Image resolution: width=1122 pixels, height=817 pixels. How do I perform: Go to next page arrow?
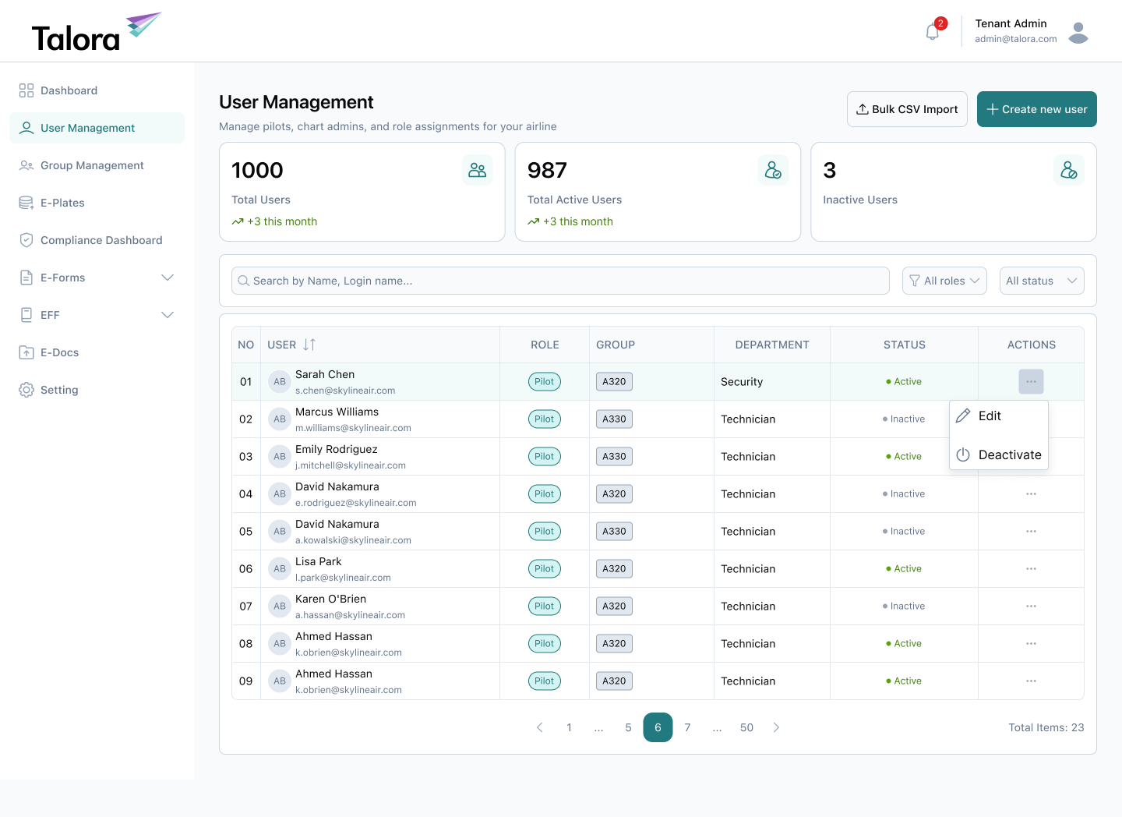click(776, 727)
